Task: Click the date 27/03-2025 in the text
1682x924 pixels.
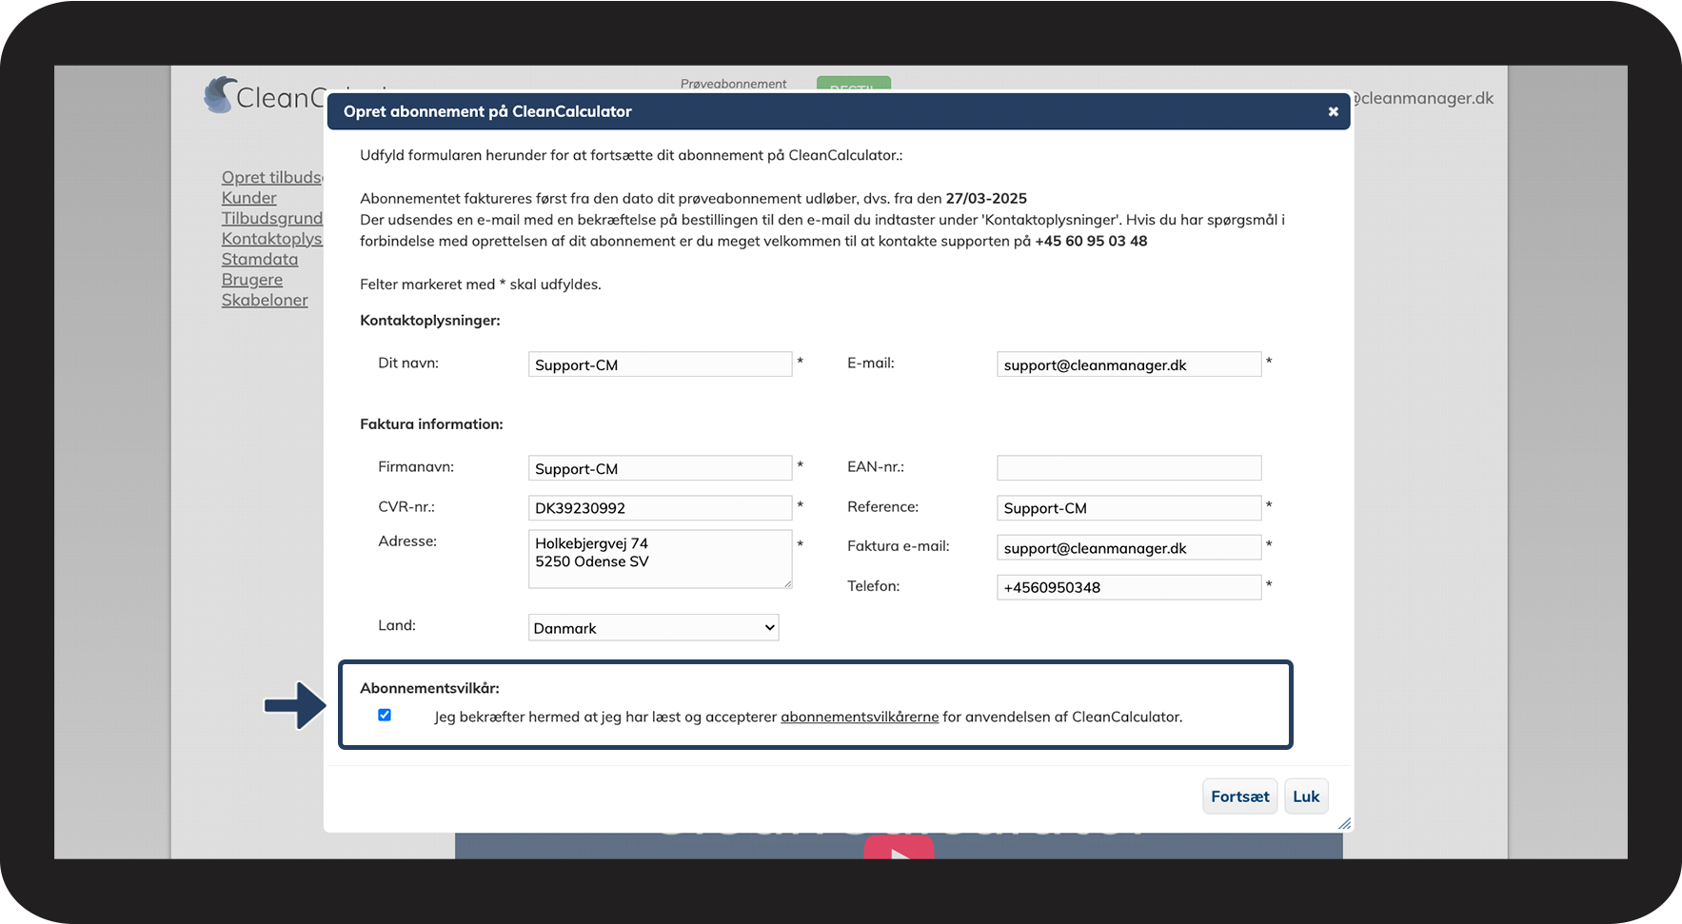Action: 986,199
